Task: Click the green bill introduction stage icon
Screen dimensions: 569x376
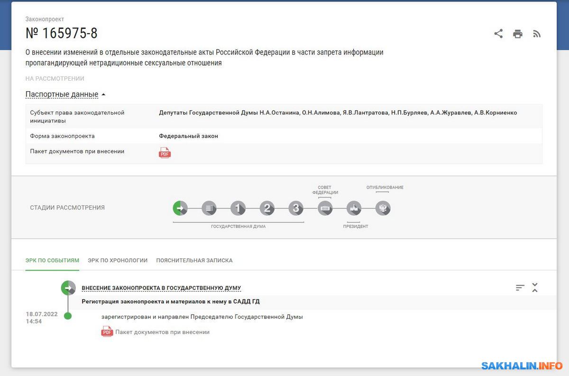Action: (x=180, y=208)
